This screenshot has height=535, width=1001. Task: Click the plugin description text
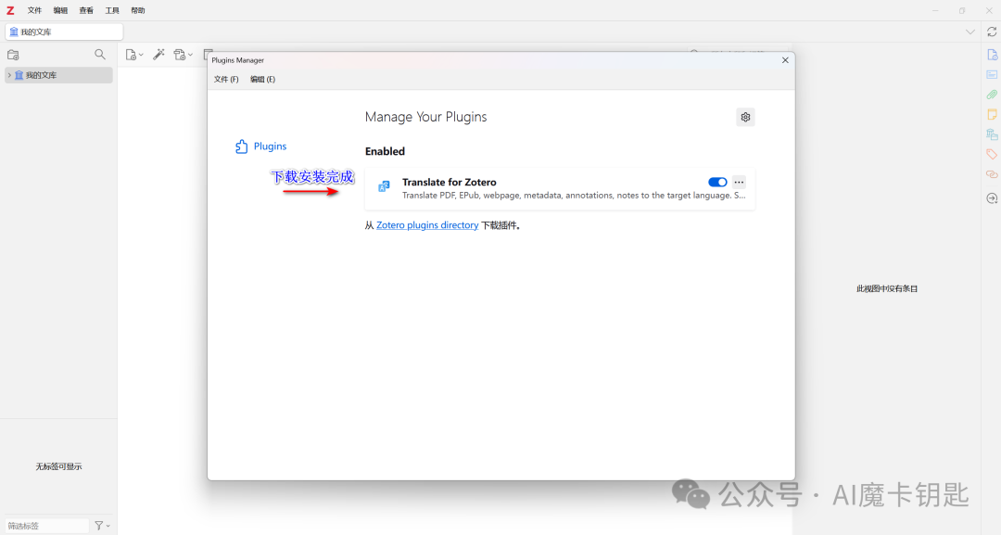(x=574, y=196)
